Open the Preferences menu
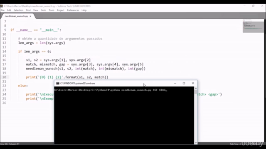This screenshot has width=266, height=149. (73, 10)
